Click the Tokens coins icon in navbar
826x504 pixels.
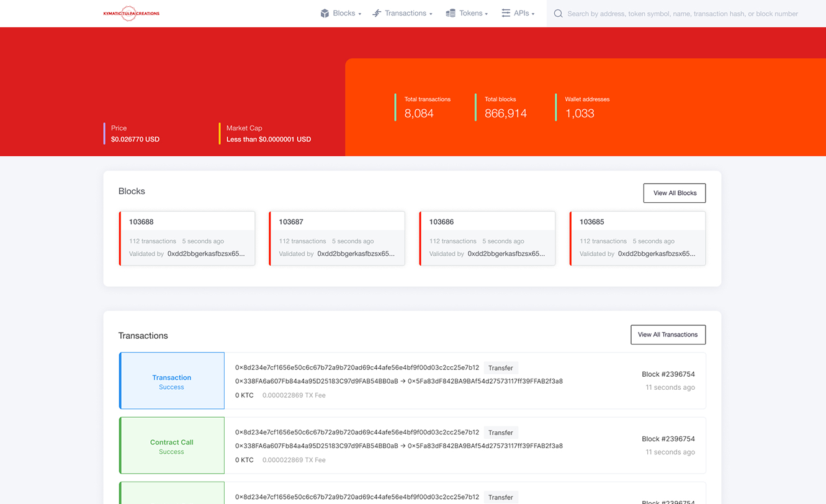click(451, 13)
